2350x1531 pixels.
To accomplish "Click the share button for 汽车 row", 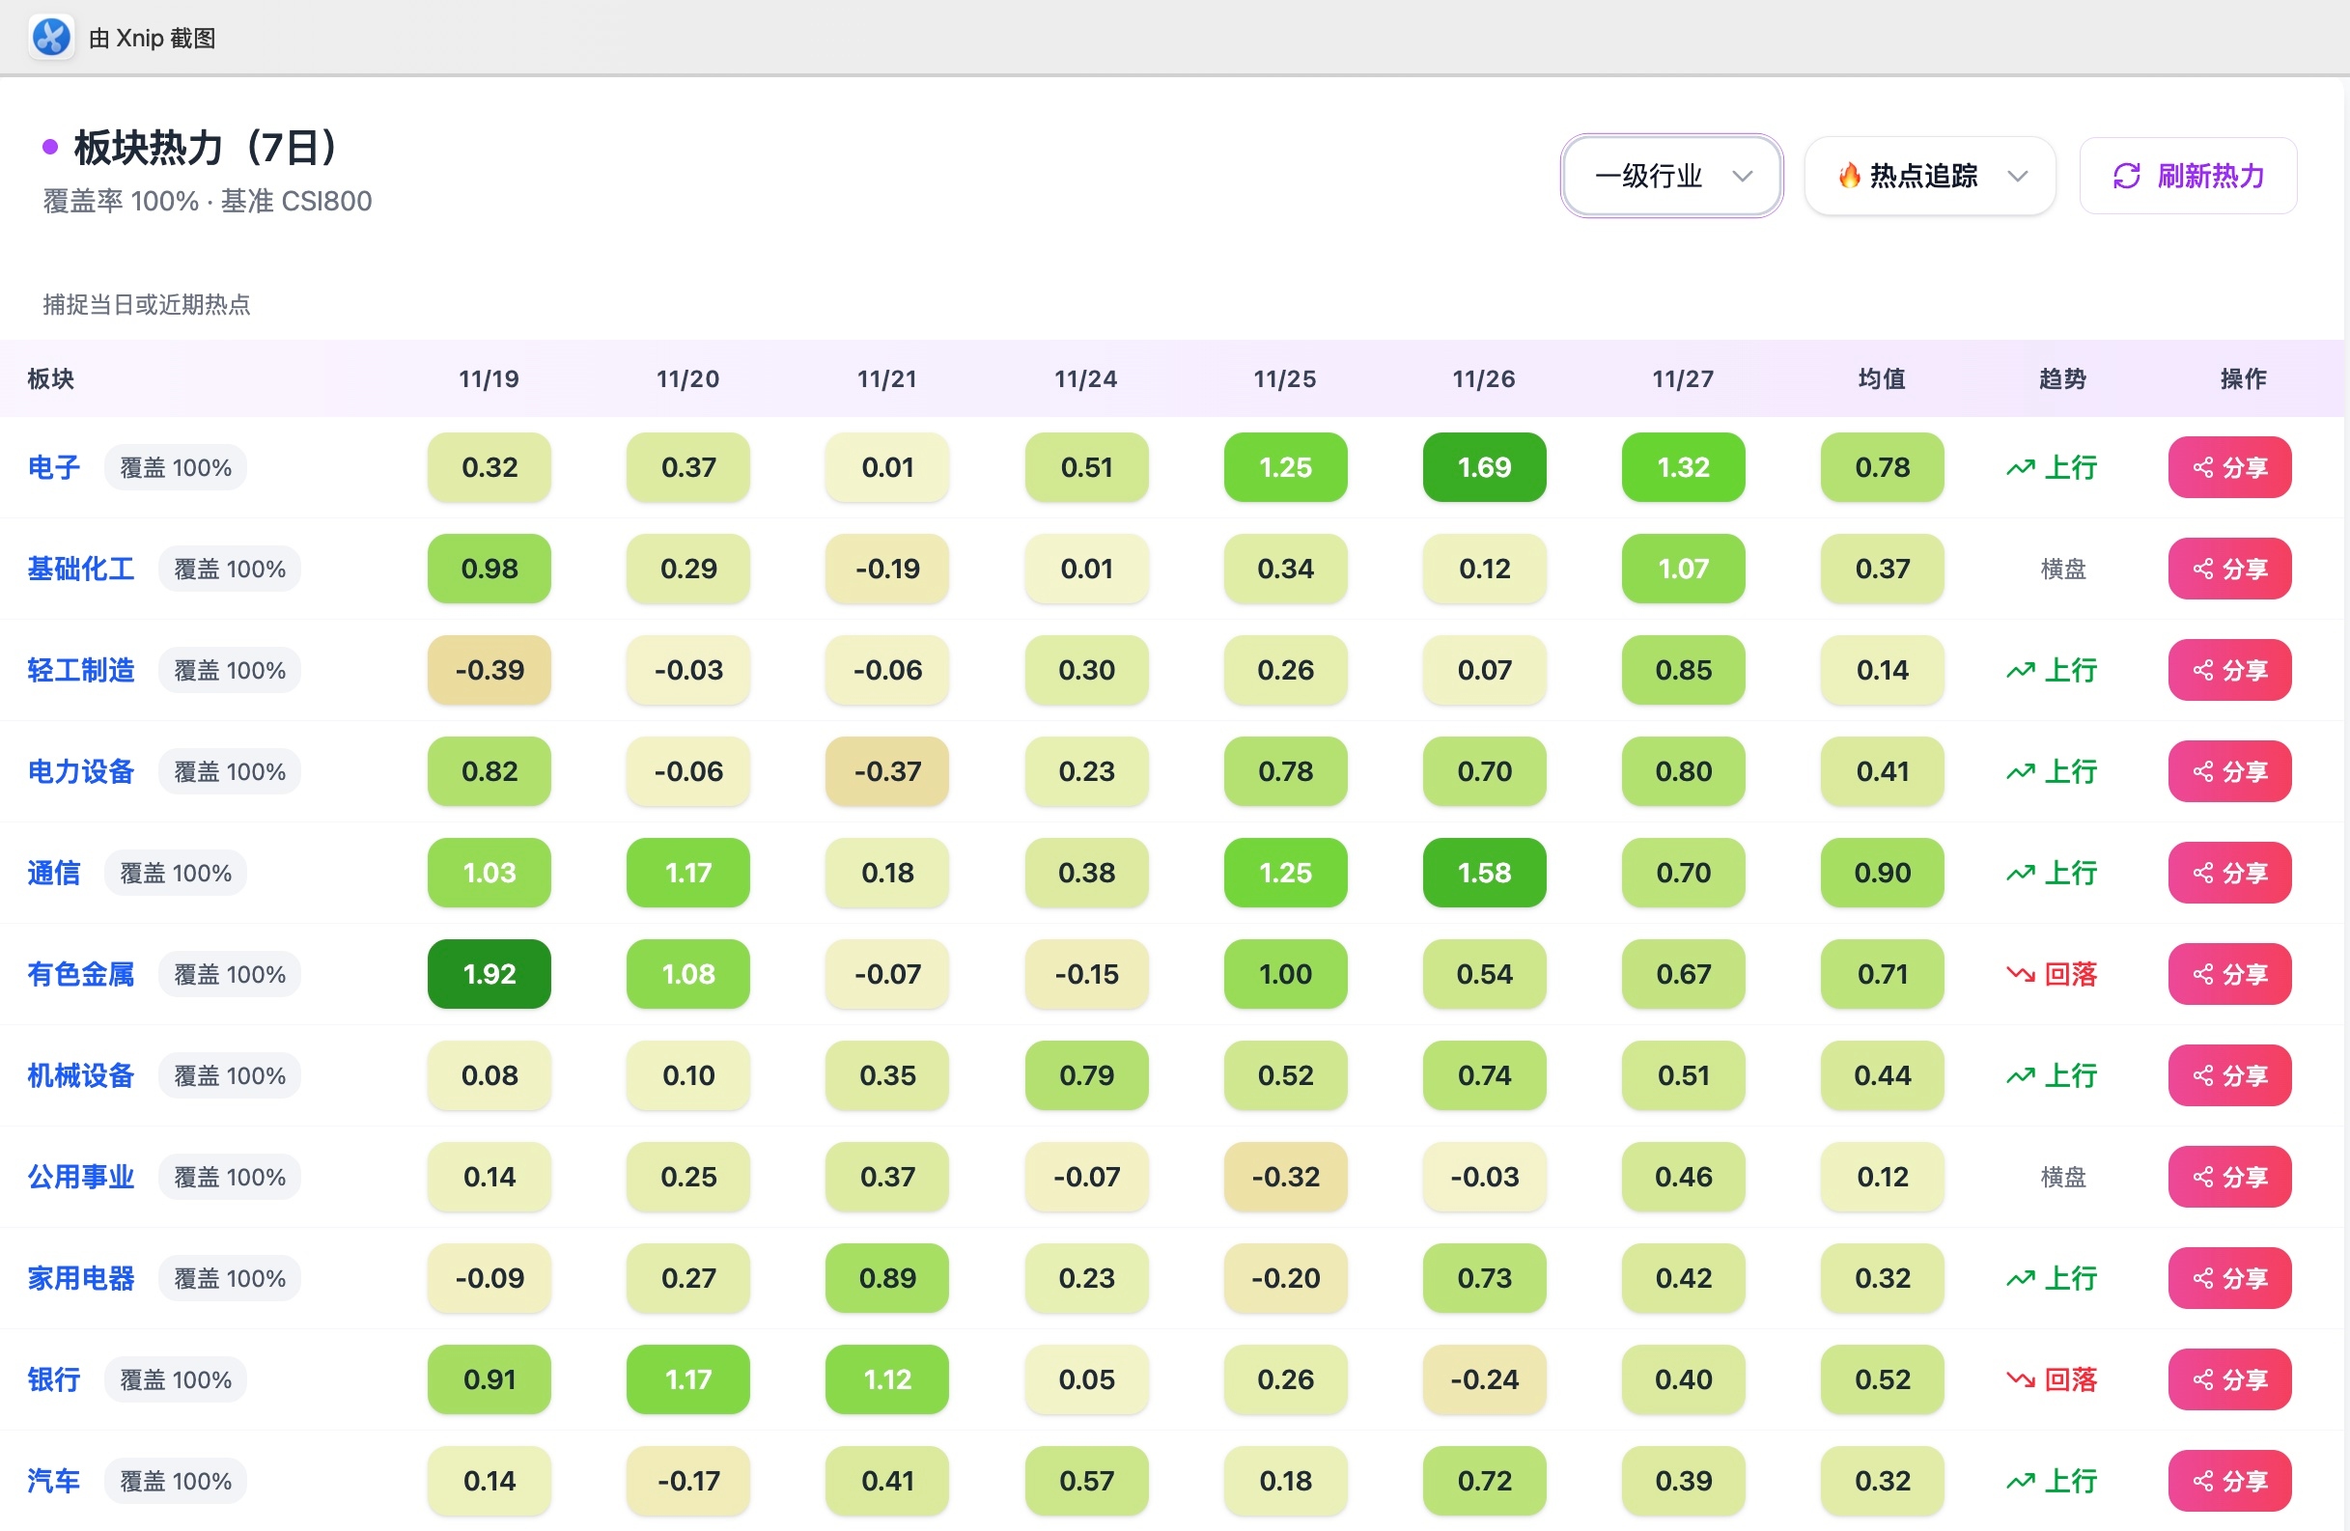I will 2228,1481.
